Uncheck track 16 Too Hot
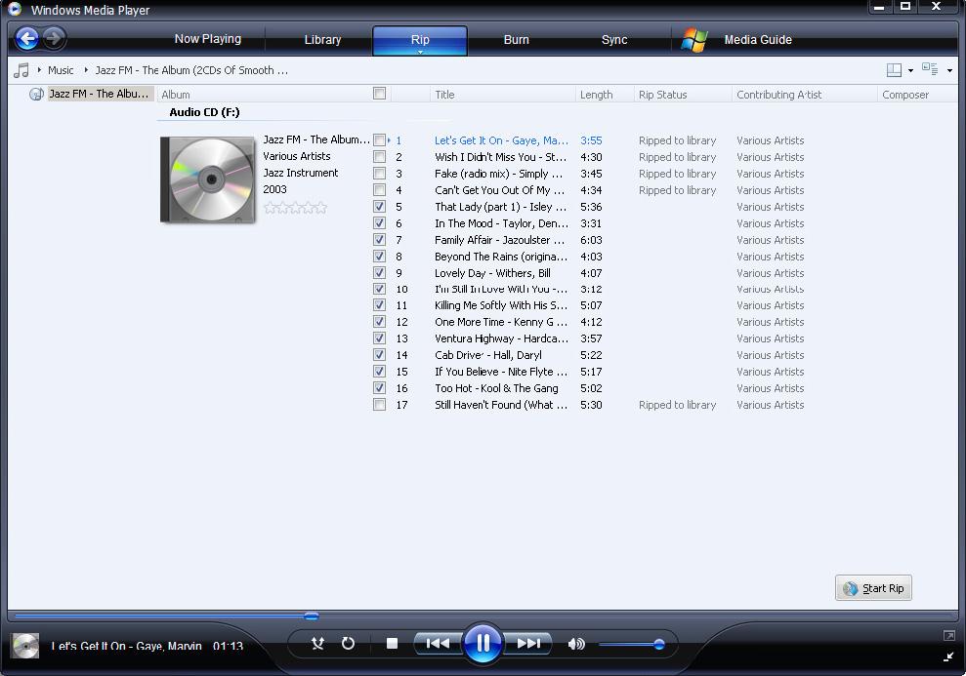This screenshot has width=966, height=676. click(x=380, y=388)
